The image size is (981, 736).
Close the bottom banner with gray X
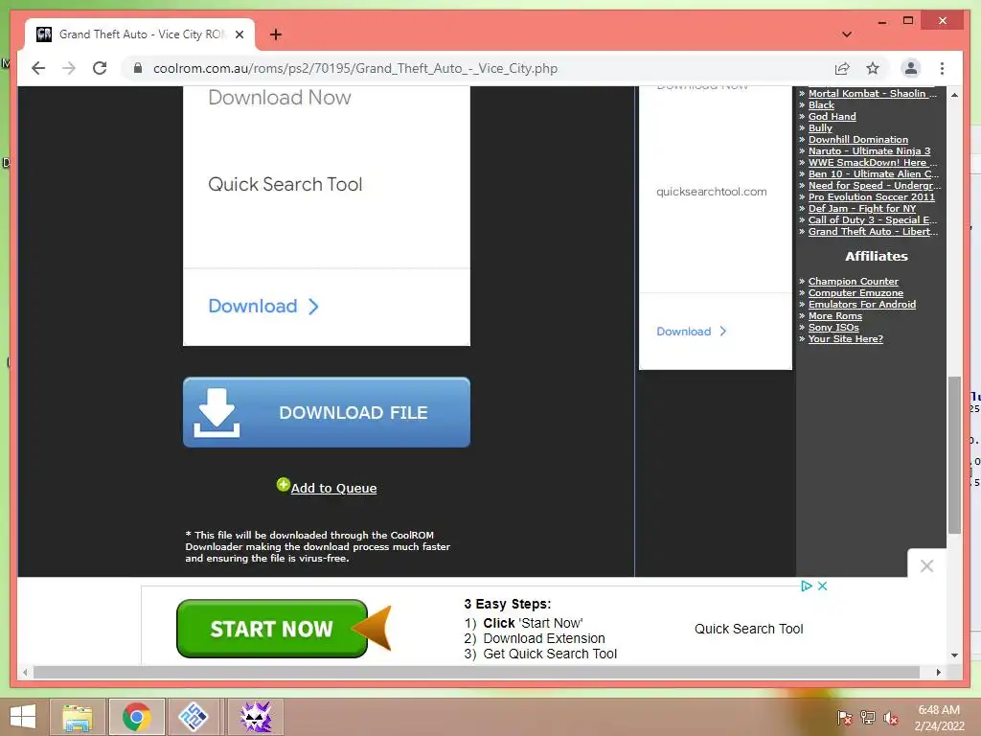[x=926, y=565]
